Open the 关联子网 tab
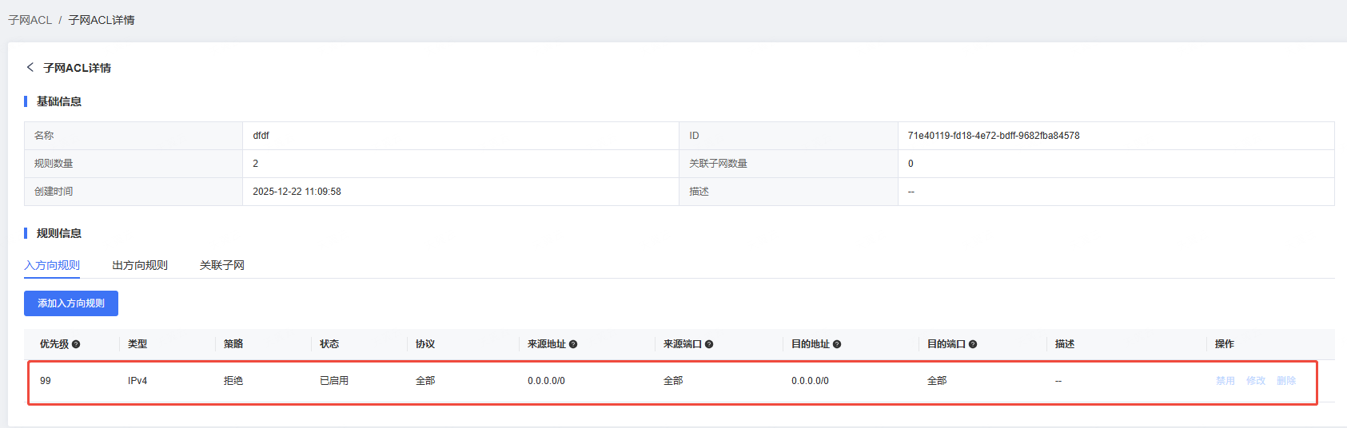The image size is (1347, 428). click(x=222, y=265)
